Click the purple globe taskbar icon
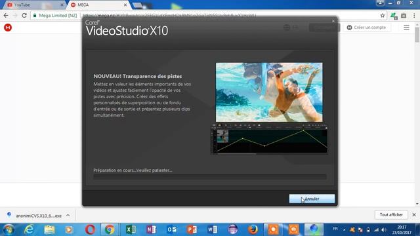420x236 pixels. pyautogui.click(x=232, y=229)
